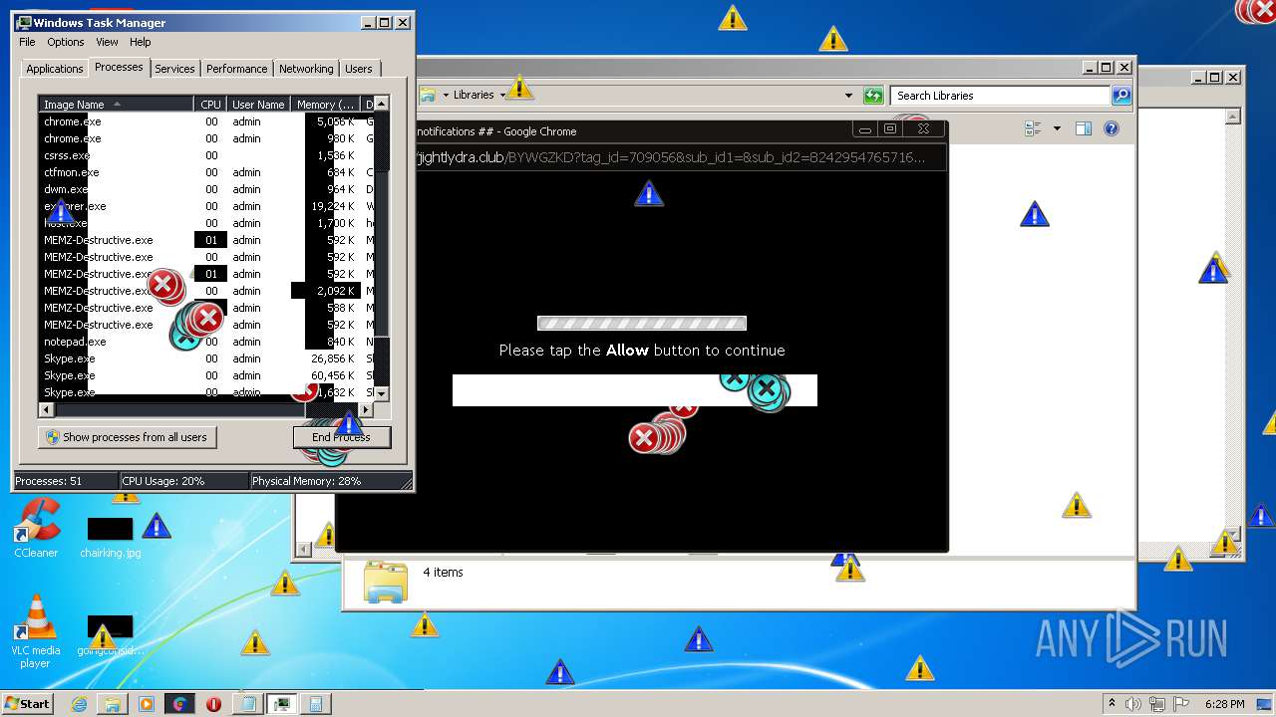Open view options dropdown arrow in Libraries

point(1057,128)
